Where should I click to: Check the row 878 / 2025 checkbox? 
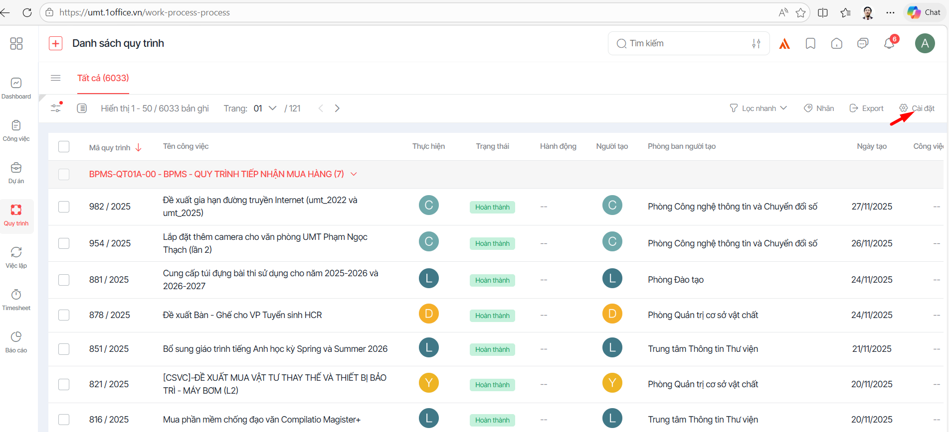coord(64,315)
